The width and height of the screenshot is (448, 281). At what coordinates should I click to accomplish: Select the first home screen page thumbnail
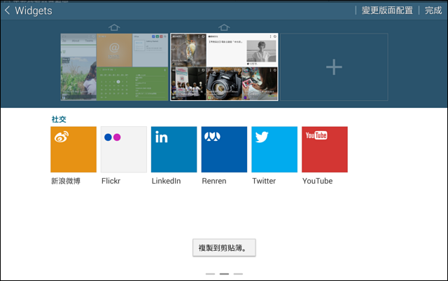click(114, 67)
